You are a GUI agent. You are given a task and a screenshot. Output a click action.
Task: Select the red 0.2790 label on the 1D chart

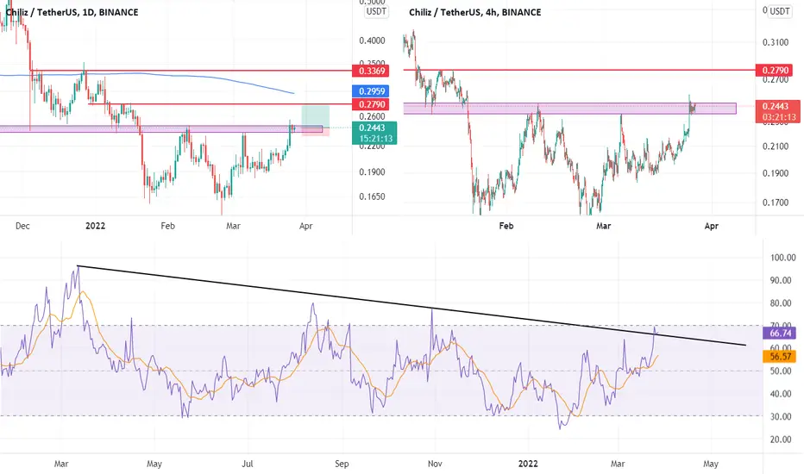coord(371,104)
